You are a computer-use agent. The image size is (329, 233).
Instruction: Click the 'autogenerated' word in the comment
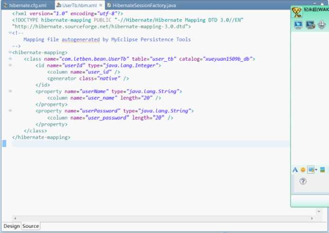click(81, 39)
